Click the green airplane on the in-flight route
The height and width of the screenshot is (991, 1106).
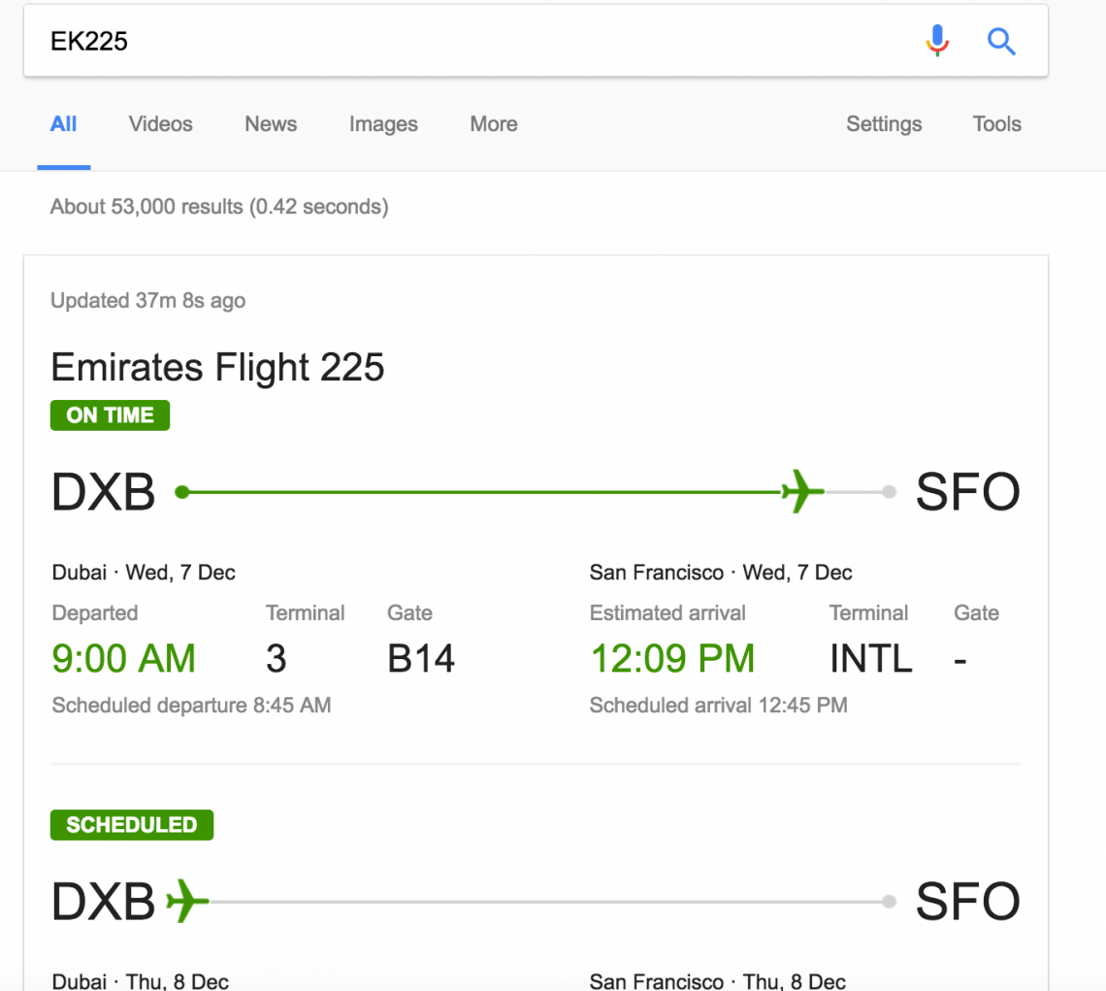click(x=798, y=491)
